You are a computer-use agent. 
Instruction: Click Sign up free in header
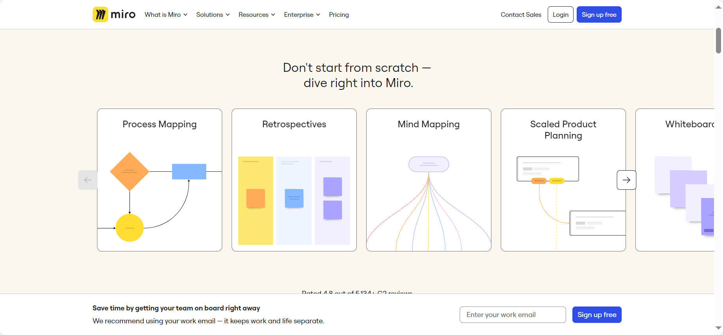click(x=599, y=14)
